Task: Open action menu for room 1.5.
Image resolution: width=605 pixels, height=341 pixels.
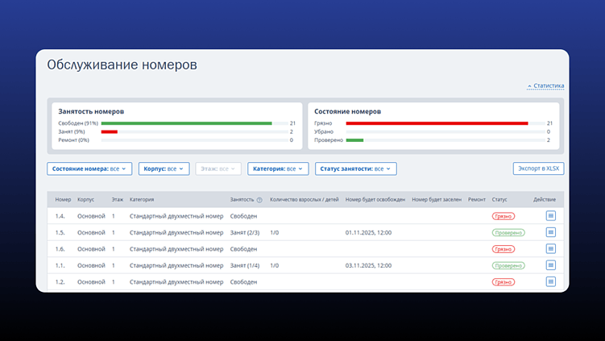Action: coord(550,232)
